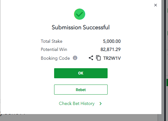The height and width of the screenshot is (121, 168).
Task: Click the gray backdrop below the dialog
Action: click(x=79, y=118)
